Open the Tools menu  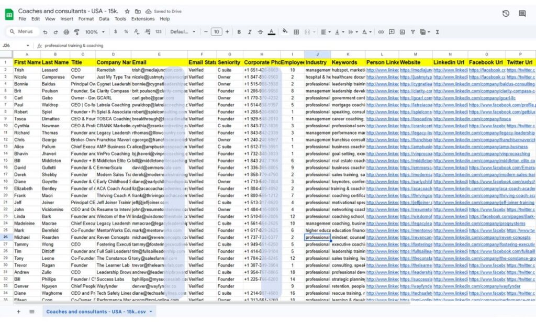[120, 19]
